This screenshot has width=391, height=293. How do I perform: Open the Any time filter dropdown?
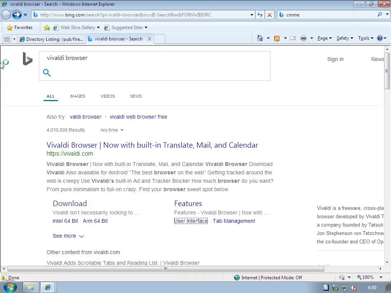[111, 130]
